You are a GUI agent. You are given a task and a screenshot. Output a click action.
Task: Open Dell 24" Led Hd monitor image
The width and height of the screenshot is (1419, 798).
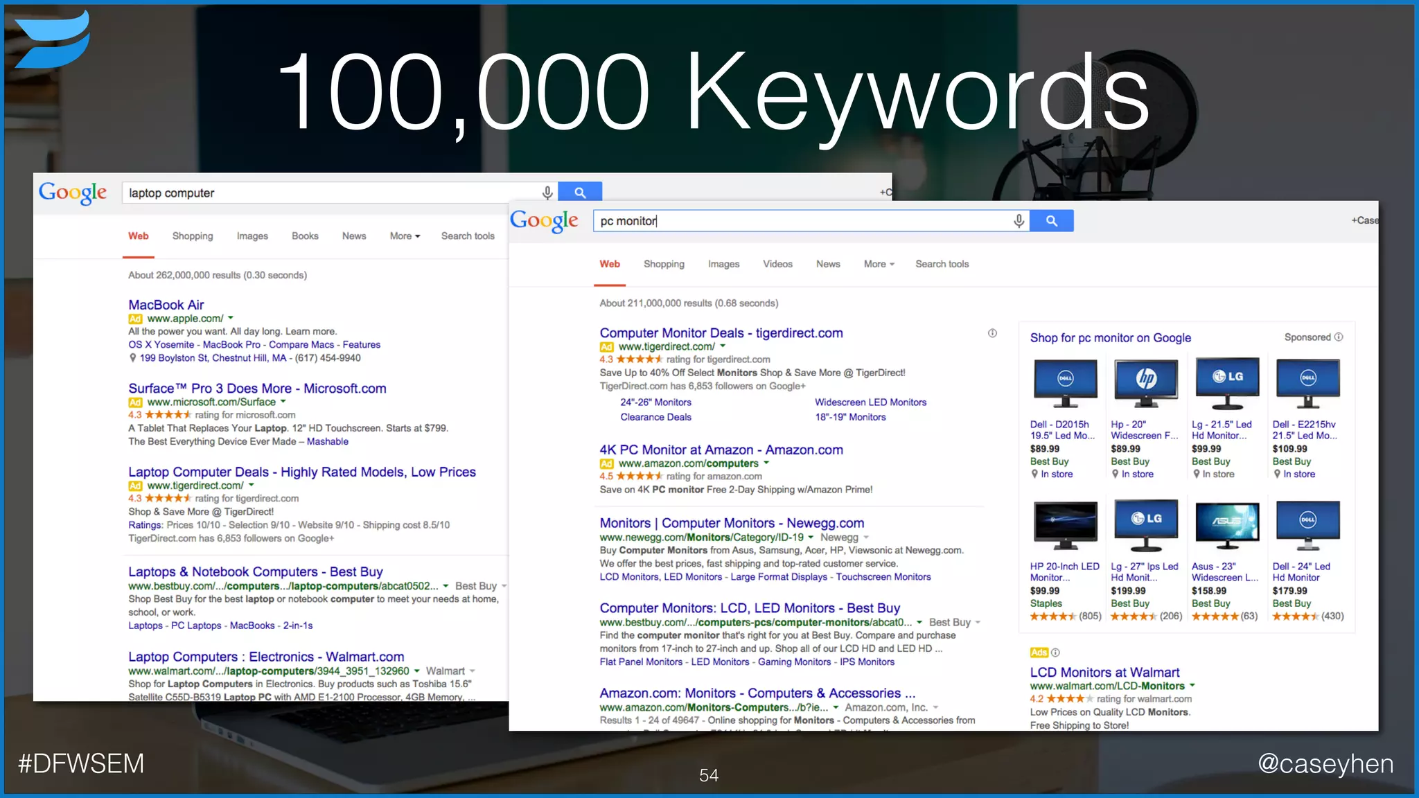[x=1307, y=526]
